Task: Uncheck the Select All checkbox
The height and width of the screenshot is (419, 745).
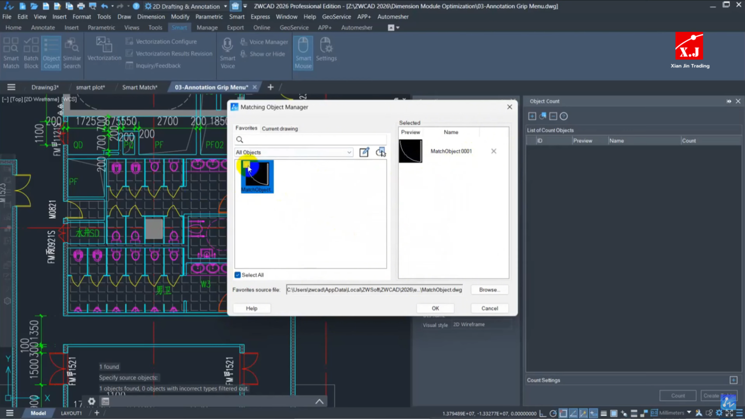Action: (x=237, y=275)
